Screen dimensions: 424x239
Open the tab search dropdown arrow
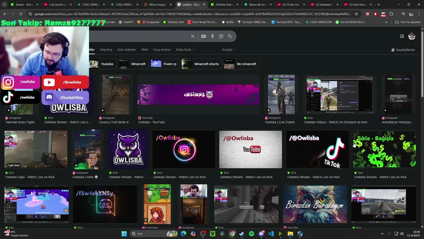pyautogui.click(x=4, y=5)
